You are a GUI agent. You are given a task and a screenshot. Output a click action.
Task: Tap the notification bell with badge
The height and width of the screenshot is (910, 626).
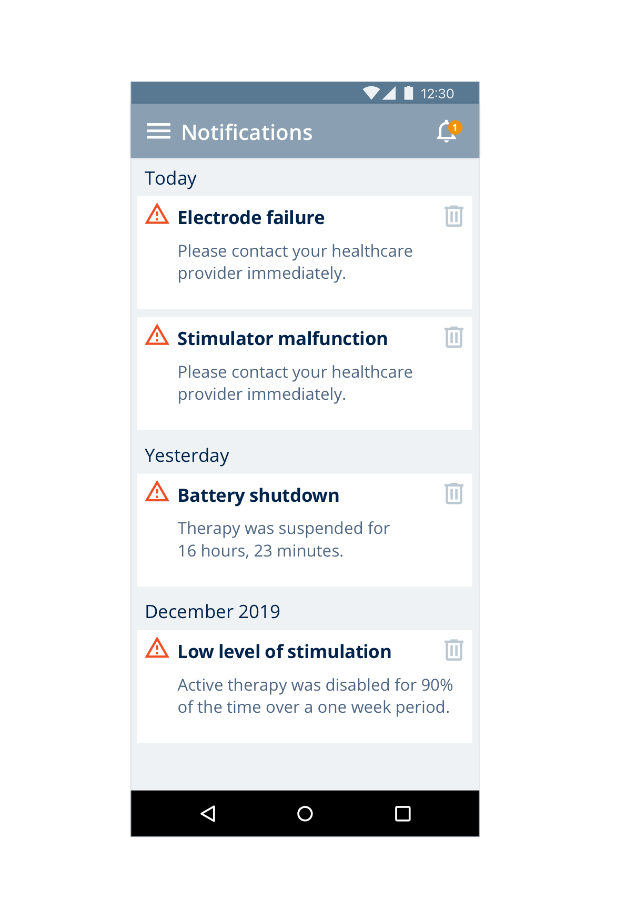pyautogui.click(x=448, y=132)
